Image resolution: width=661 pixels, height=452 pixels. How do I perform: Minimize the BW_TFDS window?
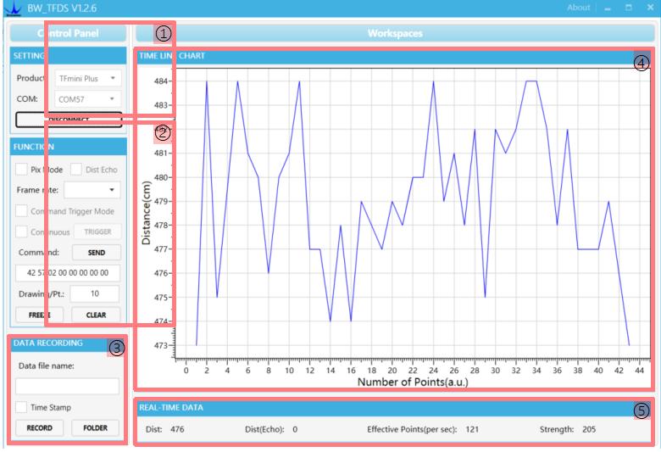click(x=608, y=8)
